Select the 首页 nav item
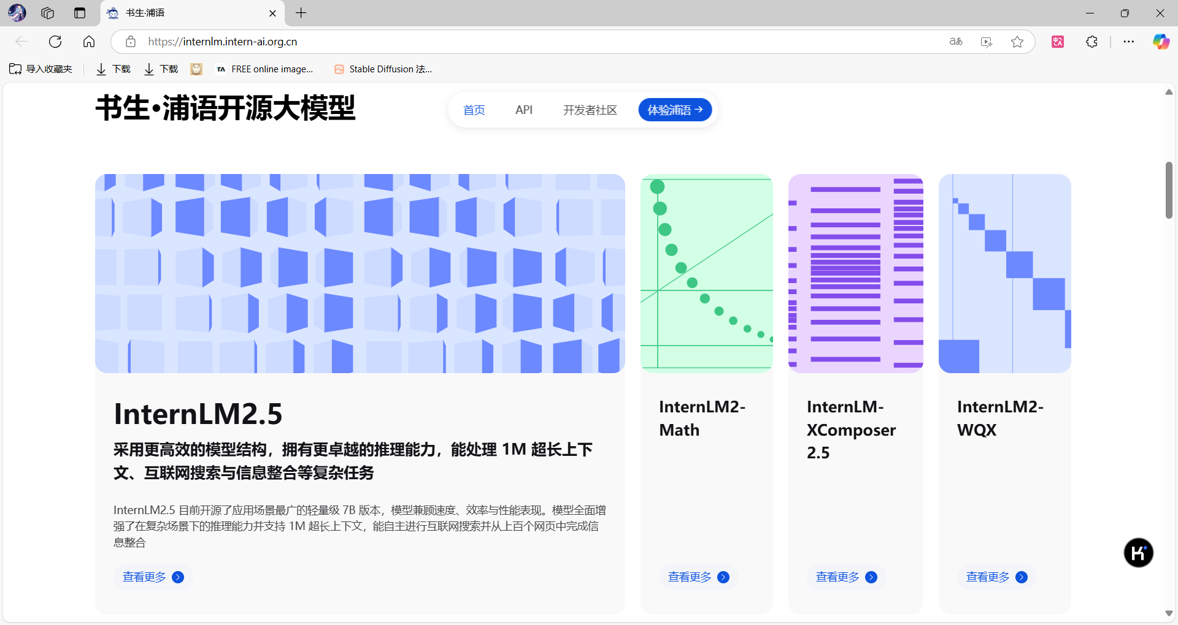This screenshot has width=1178, height=625. (x=474, y=110)
